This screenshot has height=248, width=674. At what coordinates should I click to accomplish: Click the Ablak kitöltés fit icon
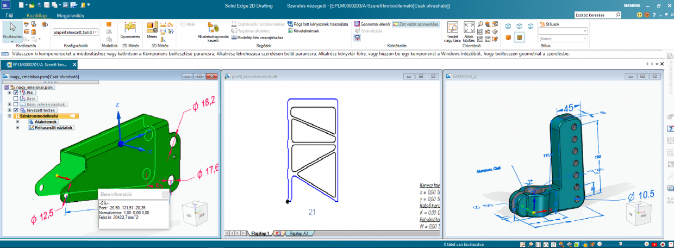469,31
